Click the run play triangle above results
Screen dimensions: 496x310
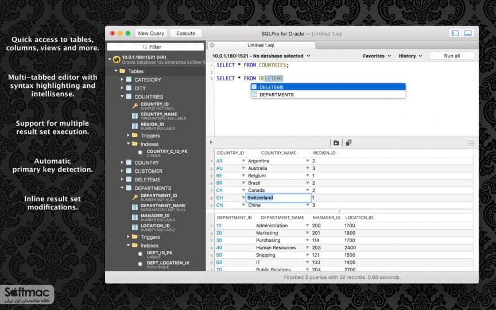211,142
